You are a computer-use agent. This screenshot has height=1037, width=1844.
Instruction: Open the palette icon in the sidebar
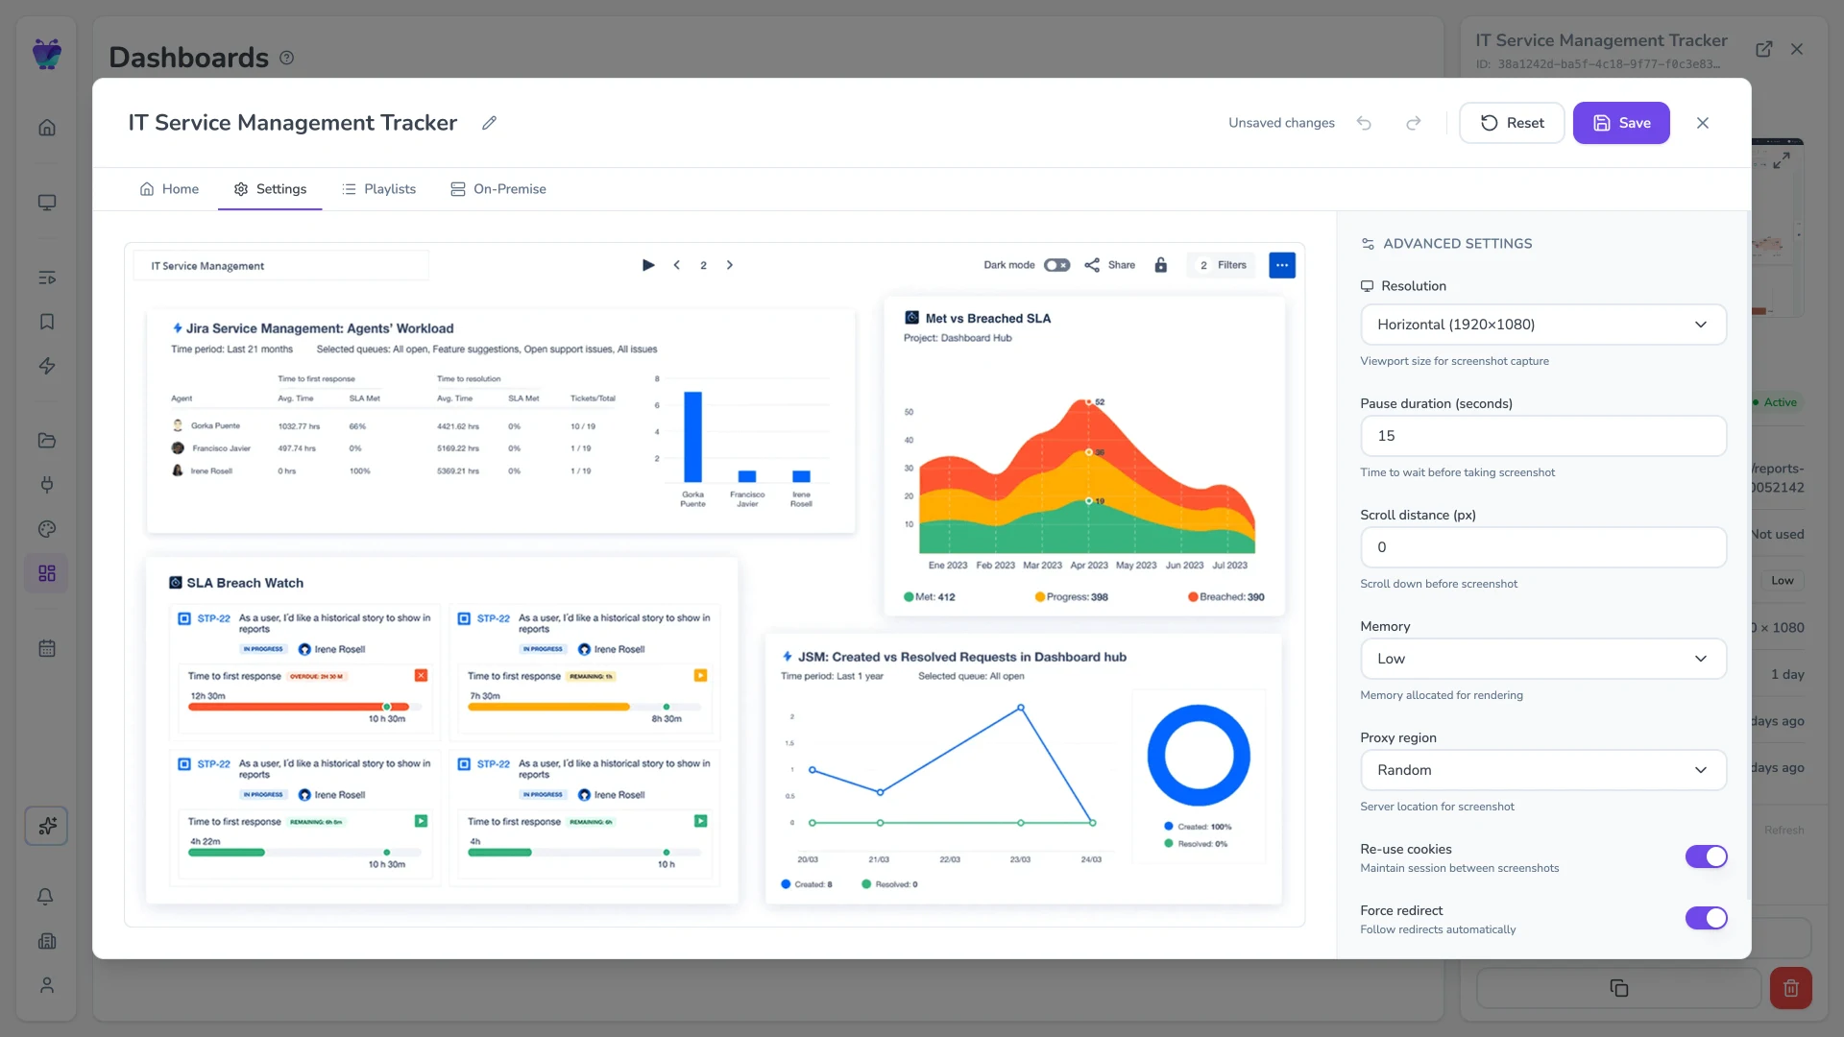click(47, 529)
